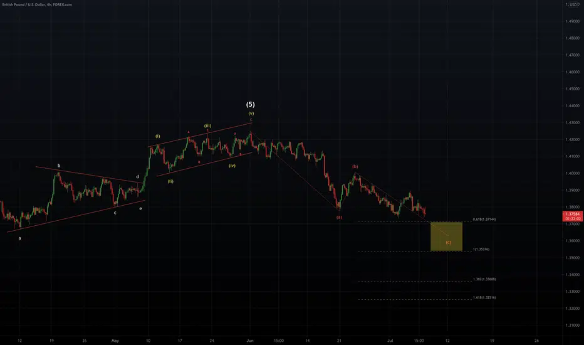Viewport: 584px width, 345px height.
Task: Select the yellow (v) wave label
Action: tap(251, 114)
